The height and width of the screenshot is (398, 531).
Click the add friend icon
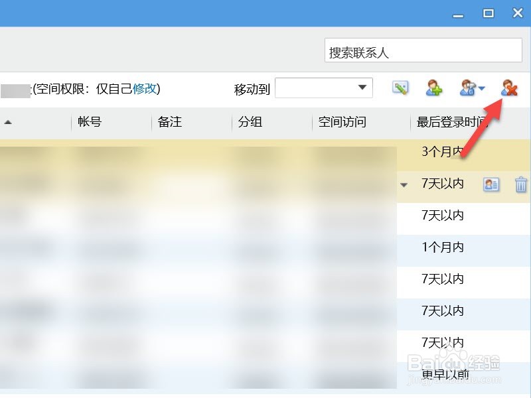pos(433,88)
